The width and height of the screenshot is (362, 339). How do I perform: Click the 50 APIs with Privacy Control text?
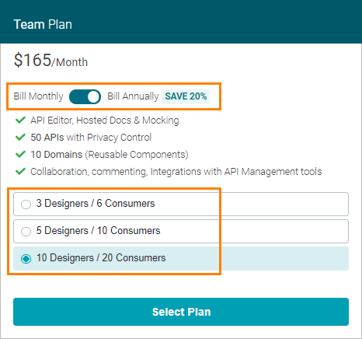pyautogui.click(x=91, y=138)
